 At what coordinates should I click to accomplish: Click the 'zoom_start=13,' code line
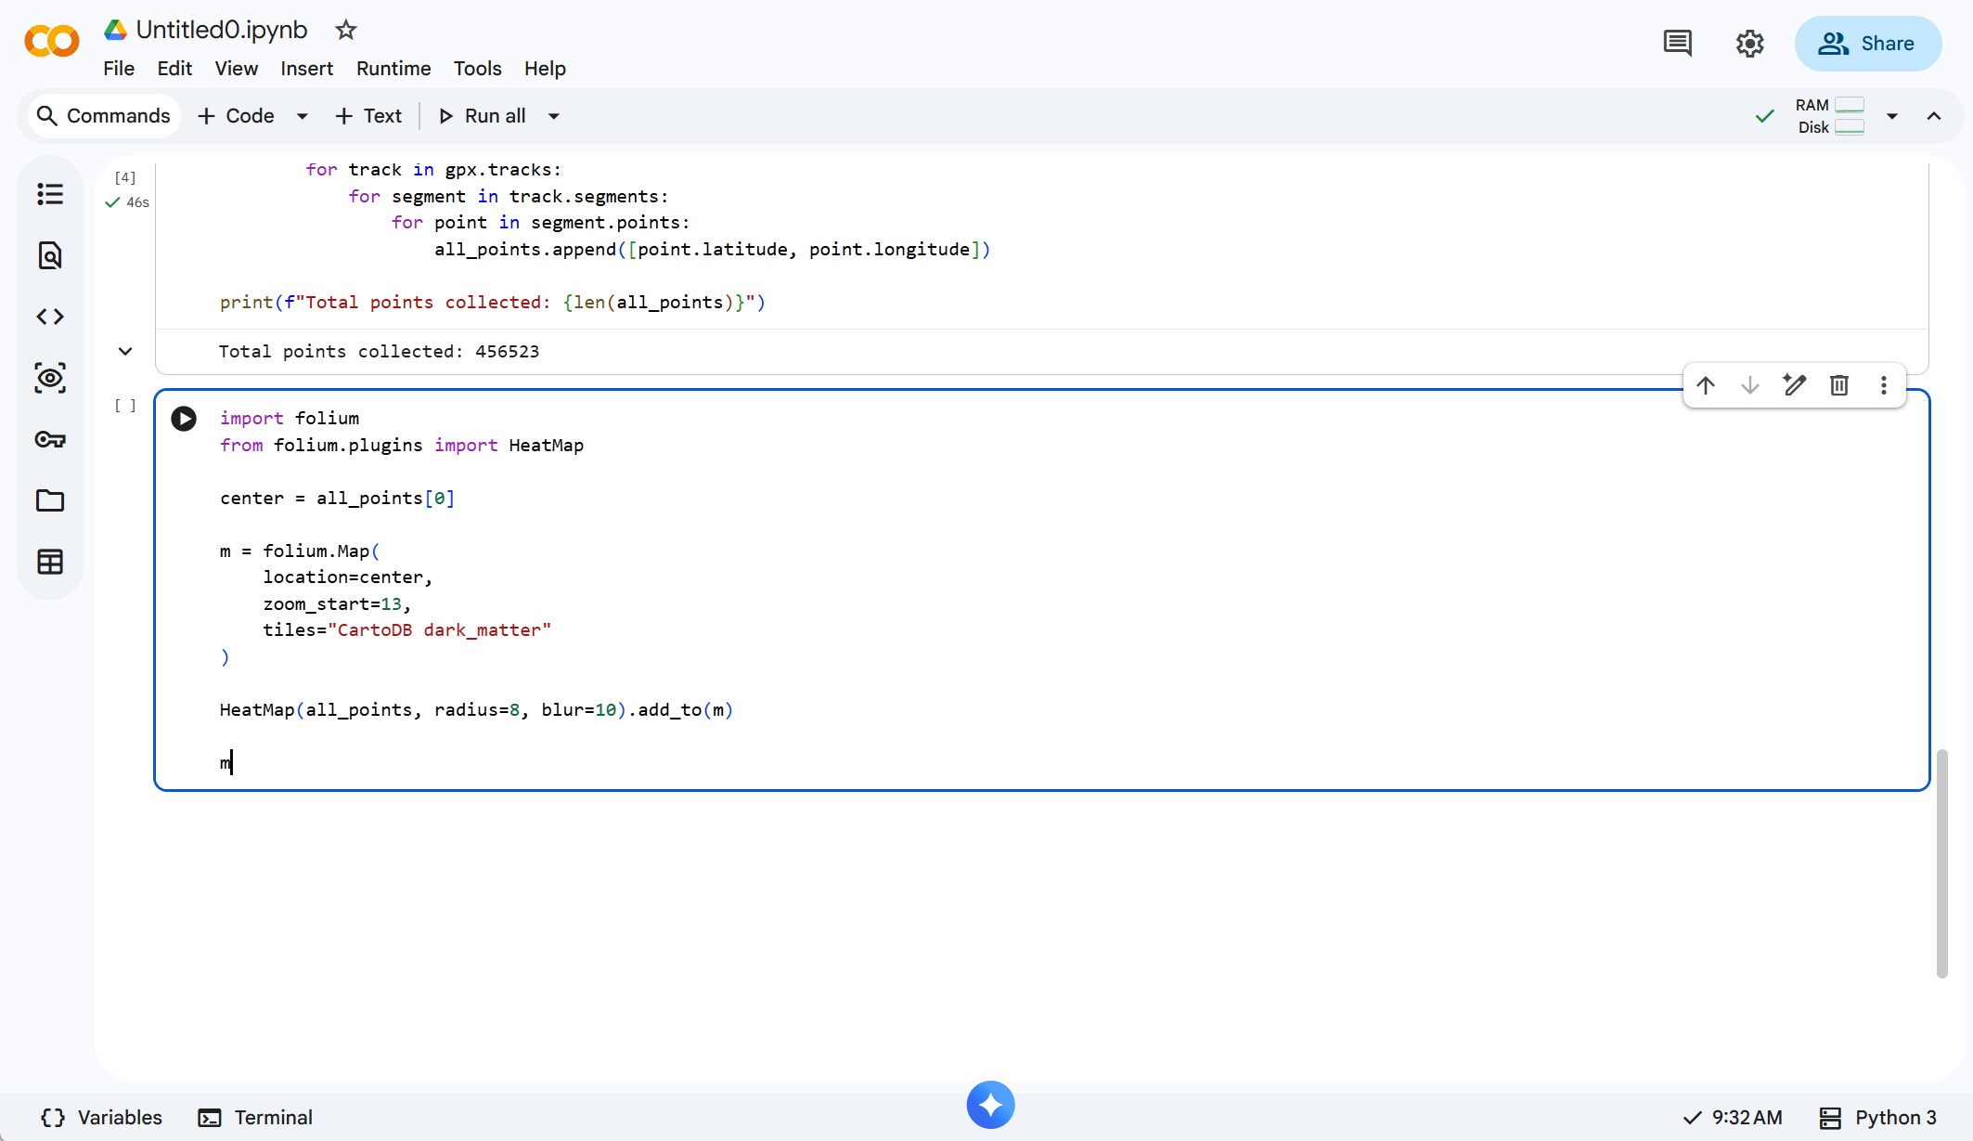[x=337, y=604]
